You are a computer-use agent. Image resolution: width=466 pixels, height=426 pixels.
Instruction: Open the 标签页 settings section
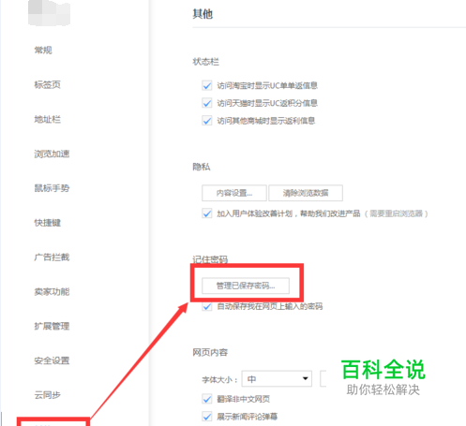[48, 84]
